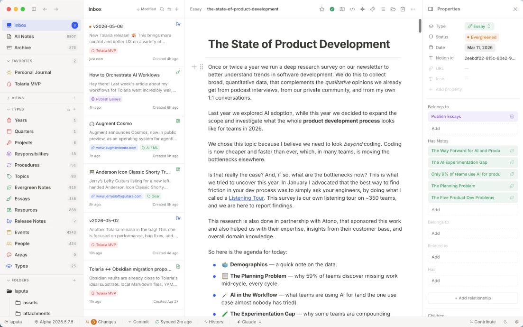Screen dimensions: 523x327
Task: Open Archive in the sidebar
Action: 42,48
